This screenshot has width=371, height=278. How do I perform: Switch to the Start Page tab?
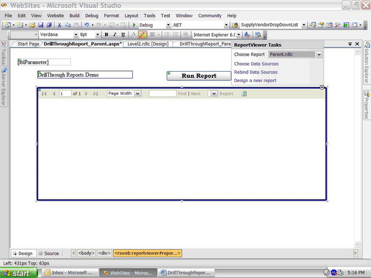point(28,44)
